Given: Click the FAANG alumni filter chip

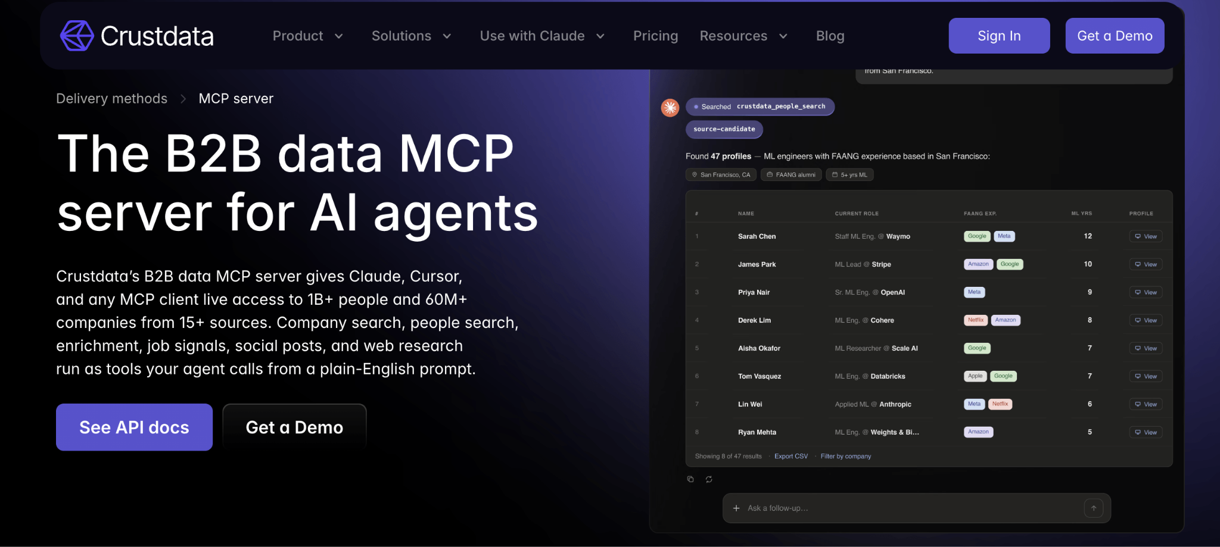Looking at the screenshot, I should (791, 174).
